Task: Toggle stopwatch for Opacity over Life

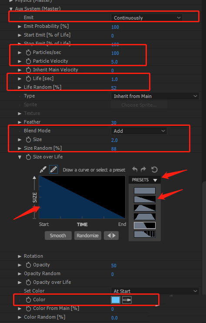Action: (x=28, y=283)
